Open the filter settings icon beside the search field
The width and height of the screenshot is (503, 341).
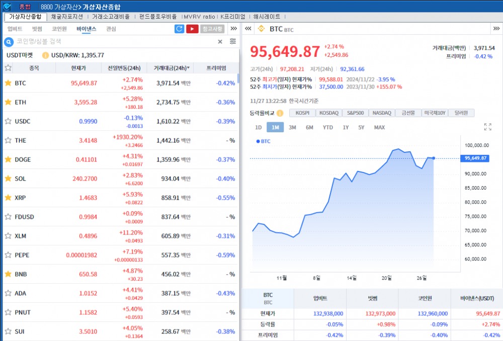233,41
